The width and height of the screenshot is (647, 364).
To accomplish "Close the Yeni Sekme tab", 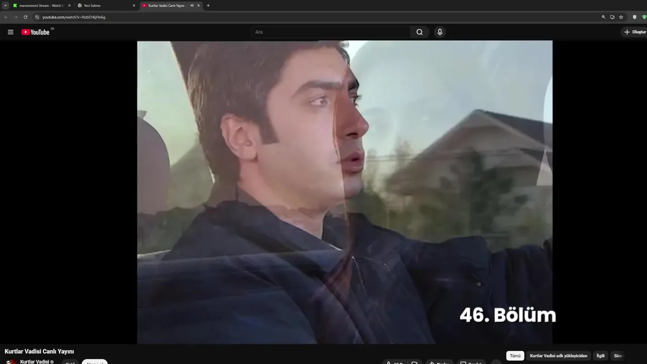I will [134, 6].
